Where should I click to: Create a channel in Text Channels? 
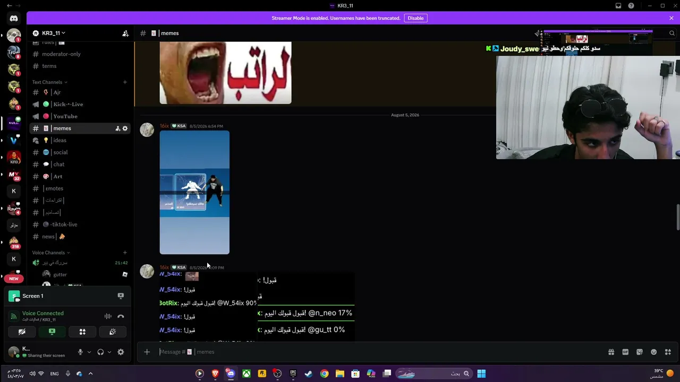125,82
